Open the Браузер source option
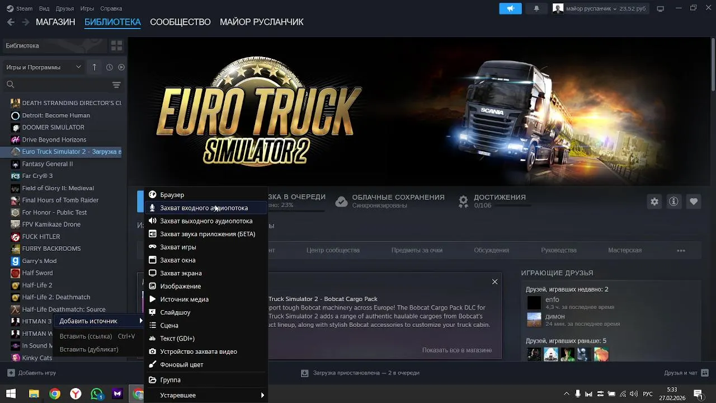The width and height of the screenshot is (716, 403). 206,195
